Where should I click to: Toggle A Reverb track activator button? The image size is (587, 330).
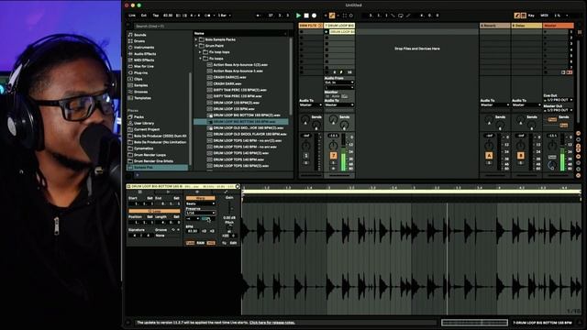[489, 155]
